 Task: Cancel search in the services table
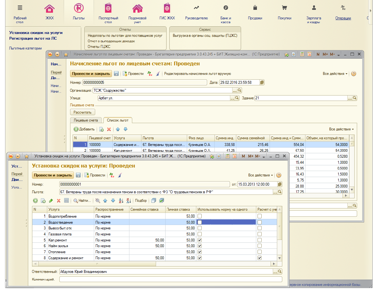(98, 201)
